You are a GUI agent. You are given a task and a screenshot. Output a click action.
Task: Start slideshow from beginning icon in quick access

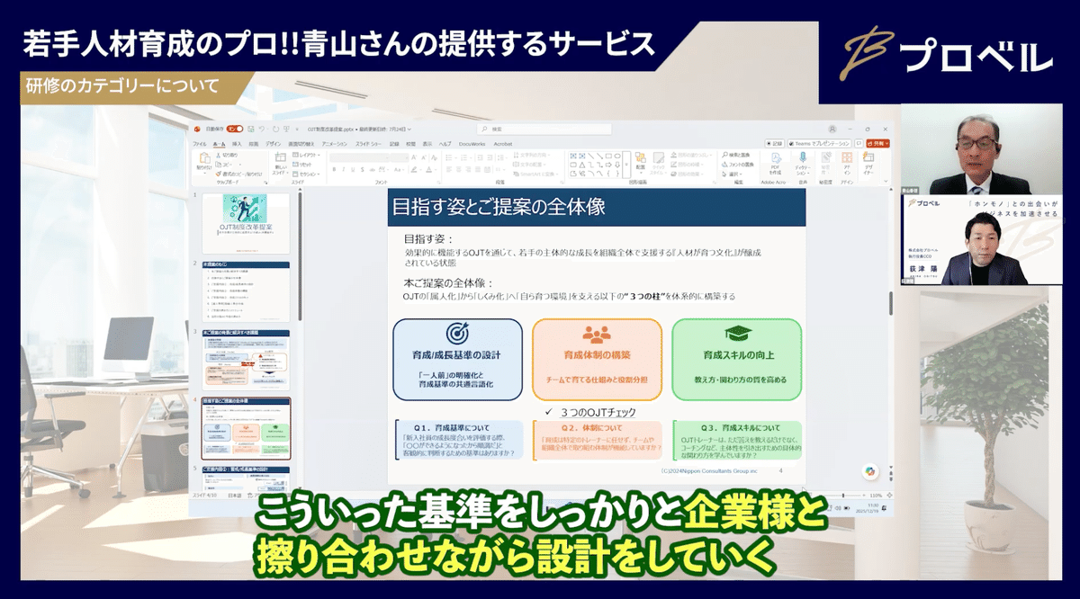pyautogui.click(x=286, y=129)
